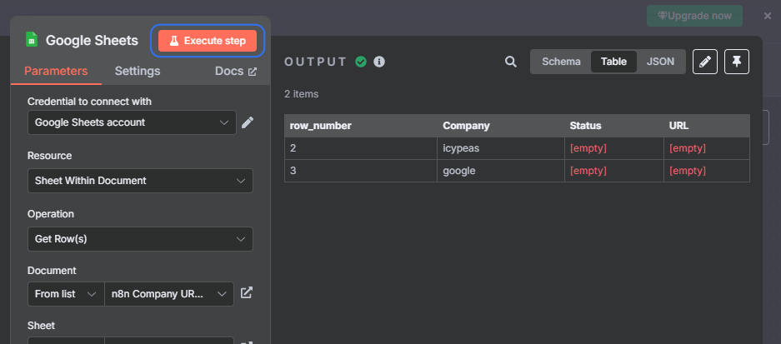Click the '2 items' count label
The height and width of the screenshot is (344, 781).
tap(302, 94)
